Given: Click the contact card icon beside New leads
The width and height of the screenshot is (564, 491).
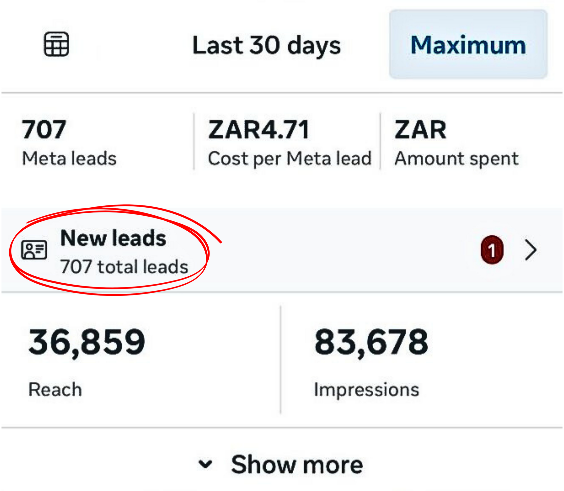Looking at the screenshot, I should coord(34,250).
